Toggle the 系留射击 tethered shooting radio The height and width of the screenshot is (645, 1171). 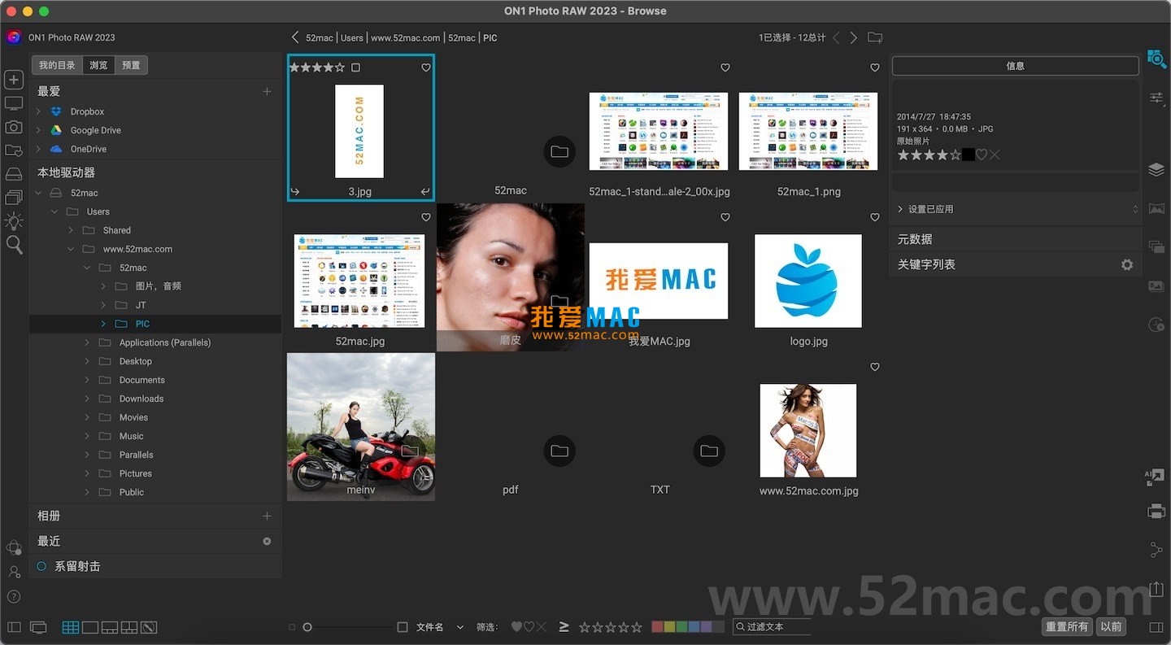click(x=41, y=566)
